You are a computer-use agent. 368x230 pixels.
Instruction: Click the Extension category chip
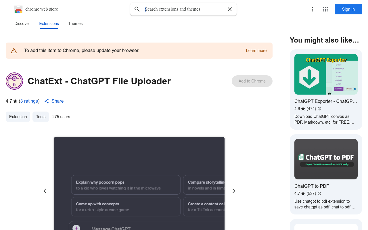point(18,117)
